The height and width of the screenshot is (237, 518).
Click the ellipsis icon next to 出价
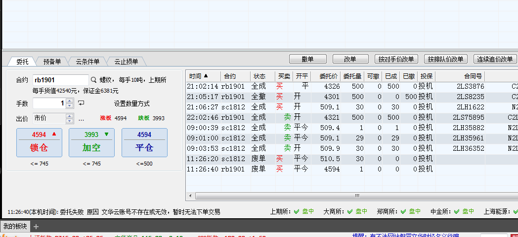[x=81, y=119]
